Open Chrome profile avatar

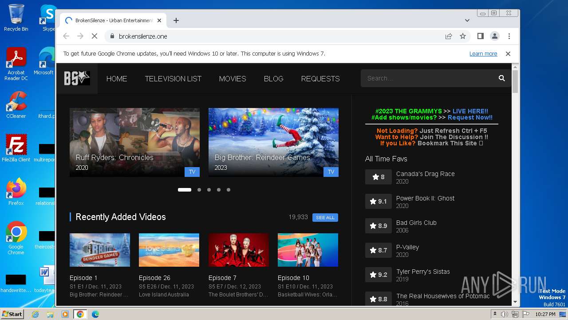tap(494, 36)
